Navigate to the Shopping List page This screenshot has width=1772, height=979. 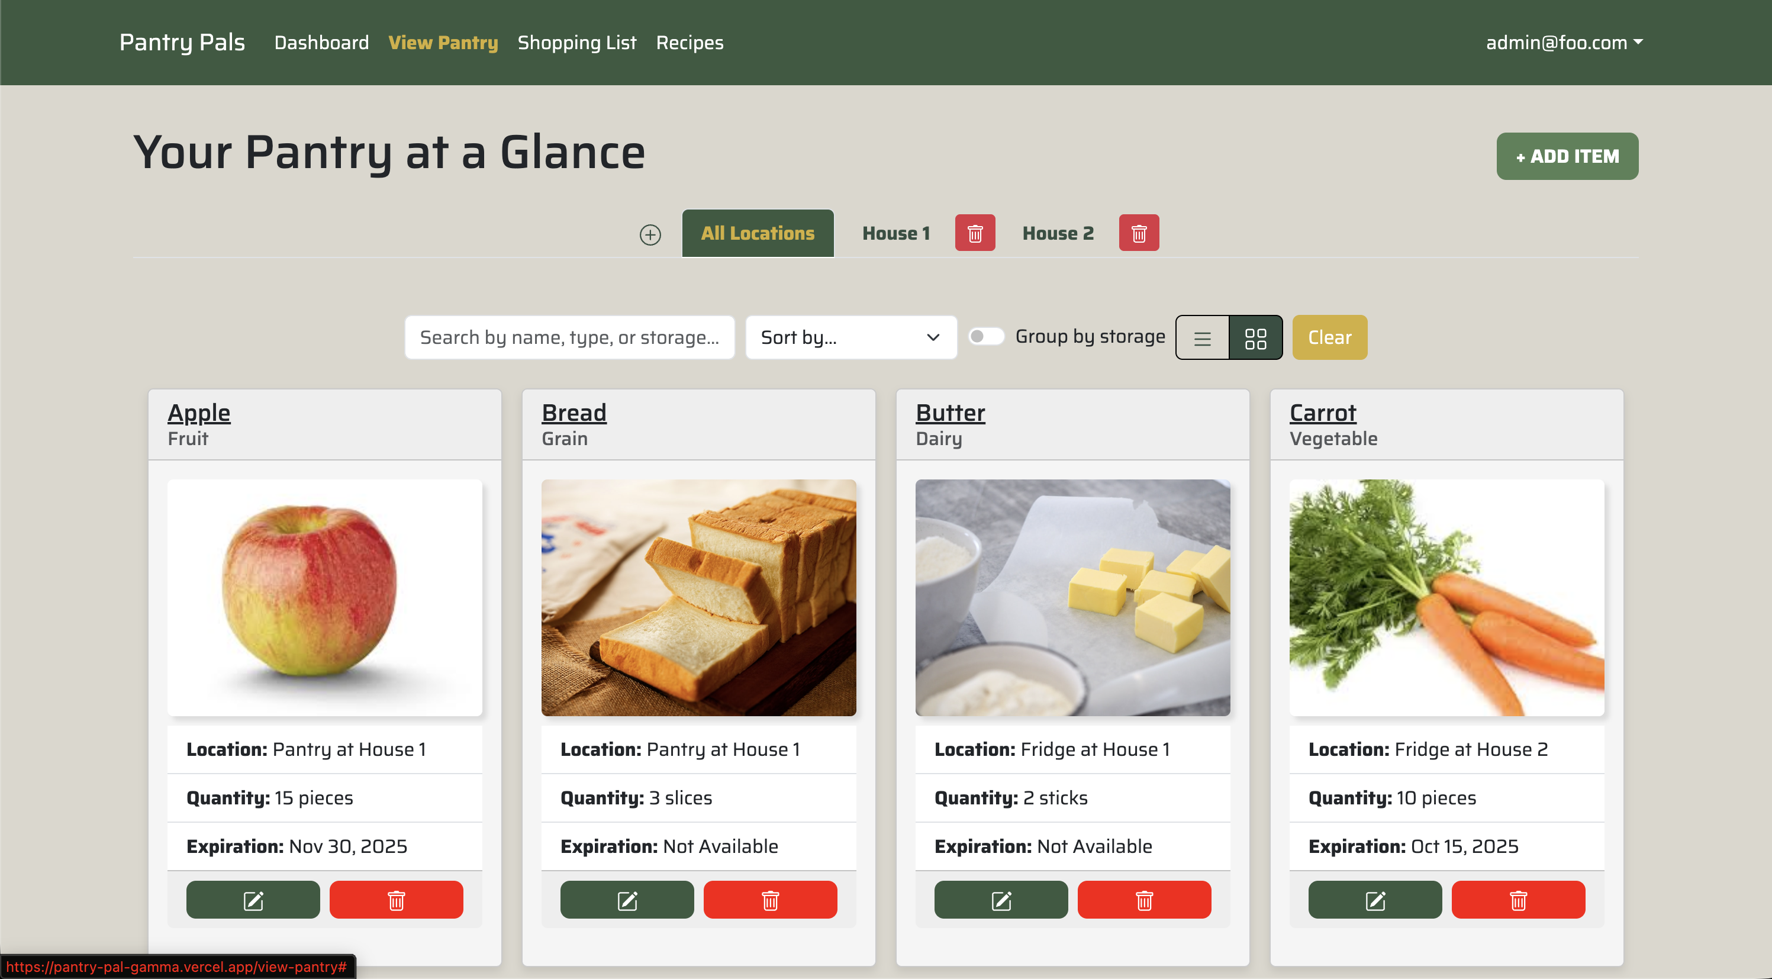click(x=577, y=42)
